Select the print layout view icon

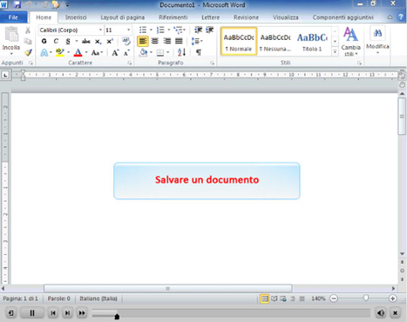coord(264,299)
